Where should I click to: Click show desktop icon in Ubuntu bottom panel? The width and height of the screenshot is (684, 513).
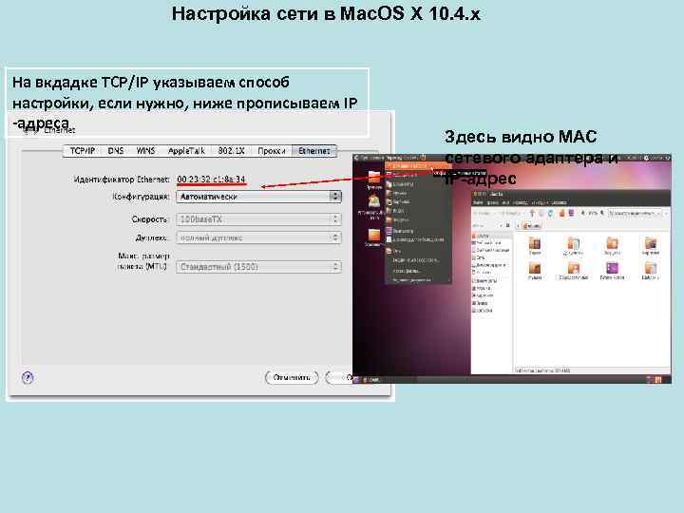point(356,379)
